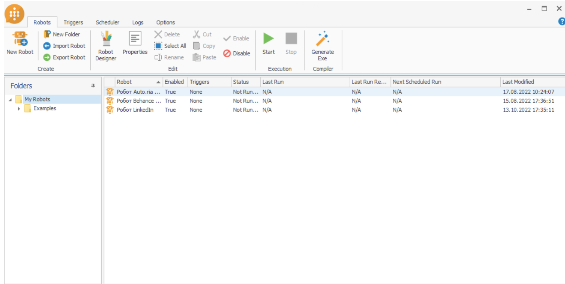Image resolution: width=565 pixels, height=284 pixels.
Task: Click the Enable checkmark button
Action: pos(236,38)
